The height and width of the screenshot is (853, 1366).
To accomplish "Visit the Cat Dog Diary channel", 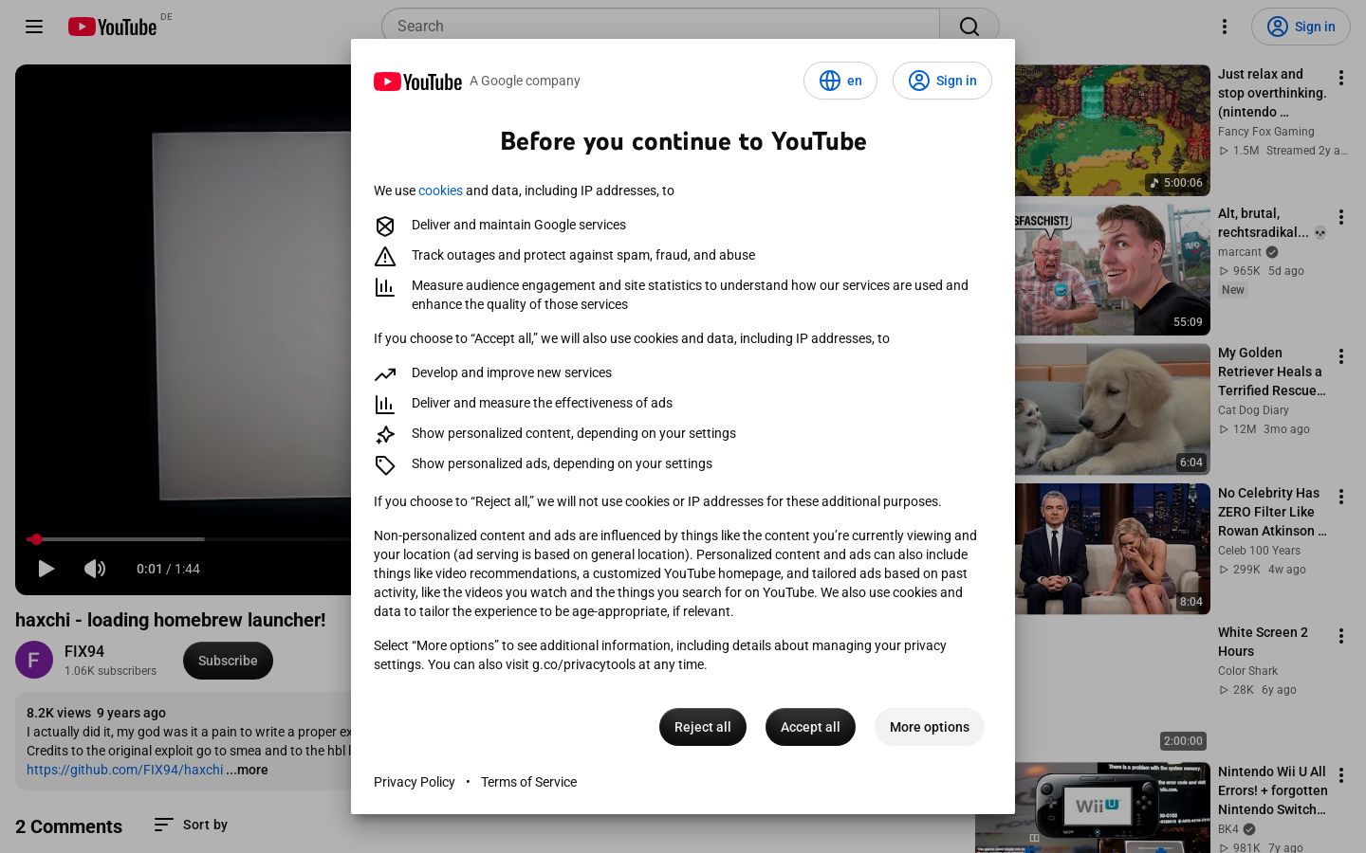I will (x=1253, y=410).
